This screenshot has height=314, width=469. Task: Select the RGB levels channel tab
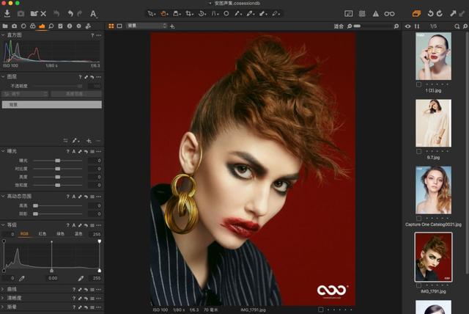click(24, 234)
